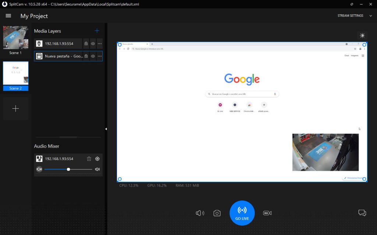Click the bottom-right resize handle of preview
Image resolution: width=377 pixels, height=235 pixels.
click(364, 179)
